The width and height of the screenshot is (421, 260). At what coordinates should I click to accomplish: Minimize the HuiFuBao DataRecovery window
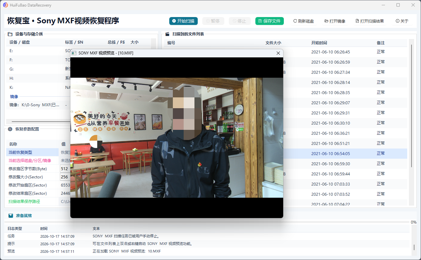[x=383, y=5]
